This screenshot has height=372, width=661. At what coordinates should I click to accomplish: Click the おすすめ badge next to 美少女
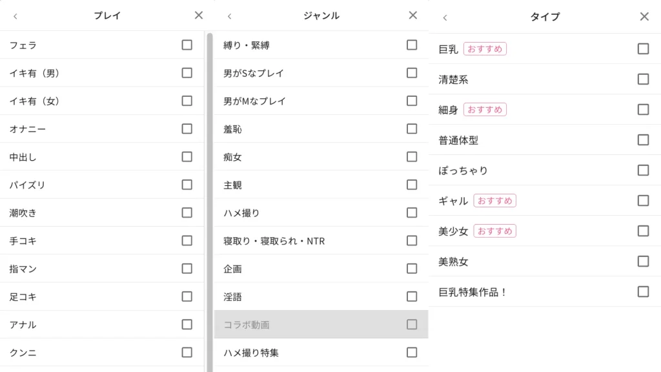[494, 231]
